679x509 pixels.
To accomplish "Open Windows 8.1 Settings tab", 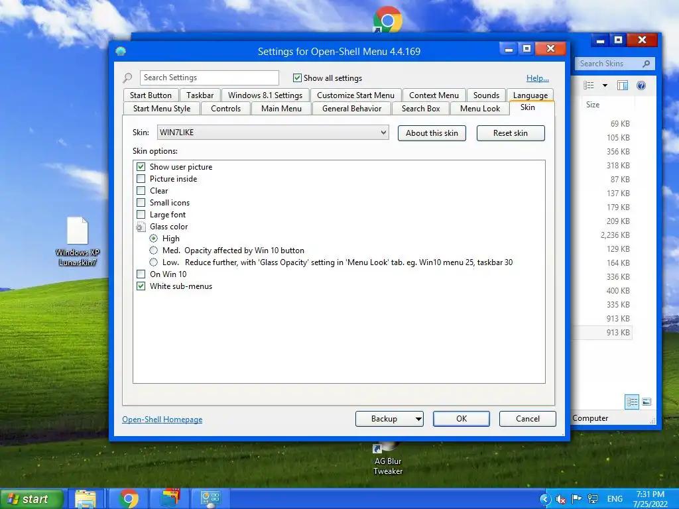I will click(x=265, y=95).
